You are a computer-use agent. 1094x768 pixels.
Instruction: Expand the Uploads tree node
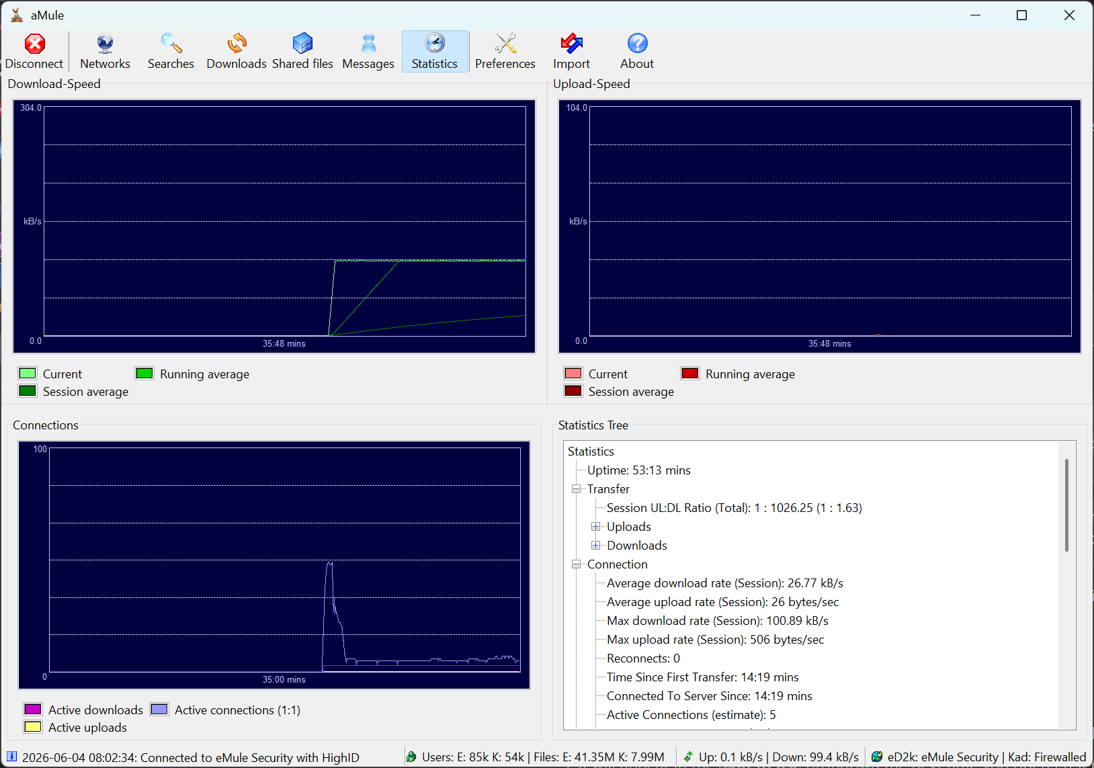coord(595,527)
